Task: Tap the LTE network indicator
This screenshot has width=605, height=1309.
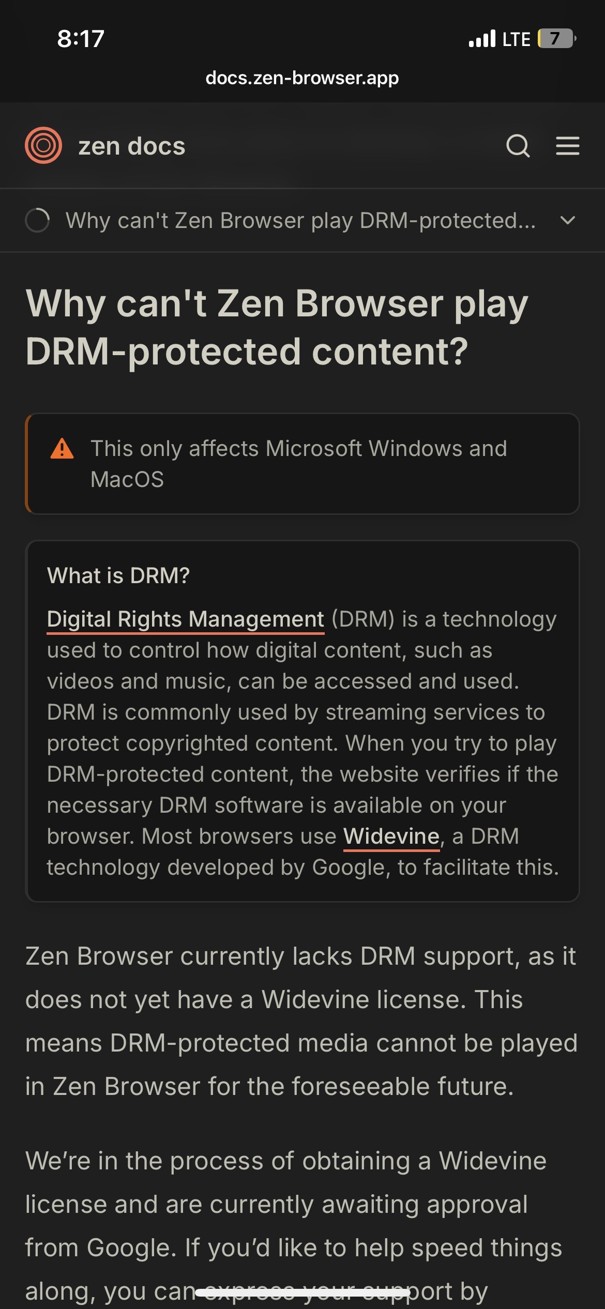Action: [x=516, y=39]
